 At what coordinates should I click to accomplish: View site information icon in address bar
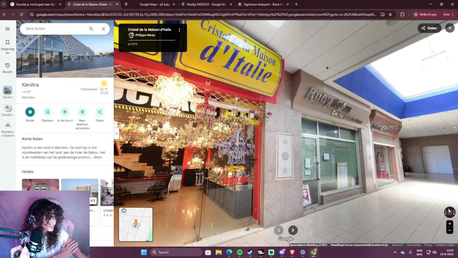tap(32, 14)
